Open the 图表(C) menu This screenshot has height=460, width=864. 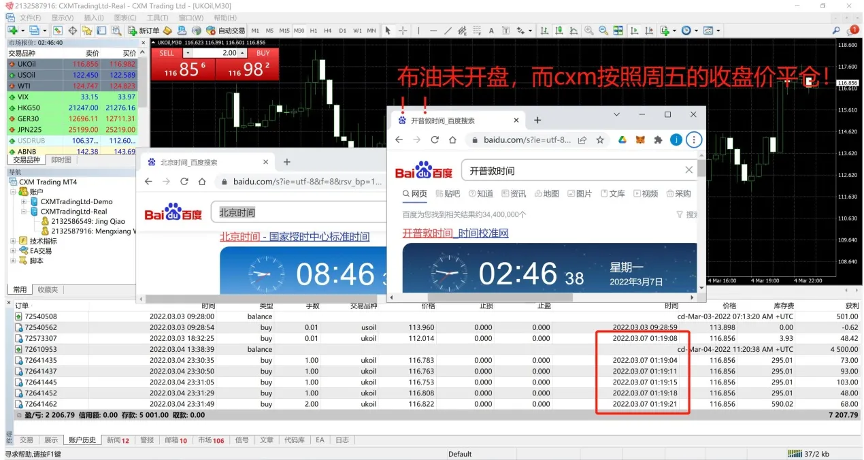point(125,18)
